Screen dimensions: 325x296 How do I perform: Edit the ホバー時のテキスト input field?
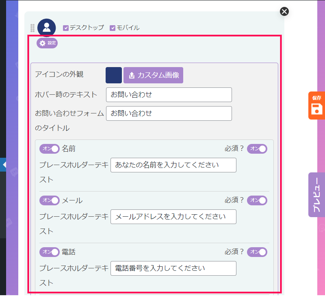tap(169, 95)
